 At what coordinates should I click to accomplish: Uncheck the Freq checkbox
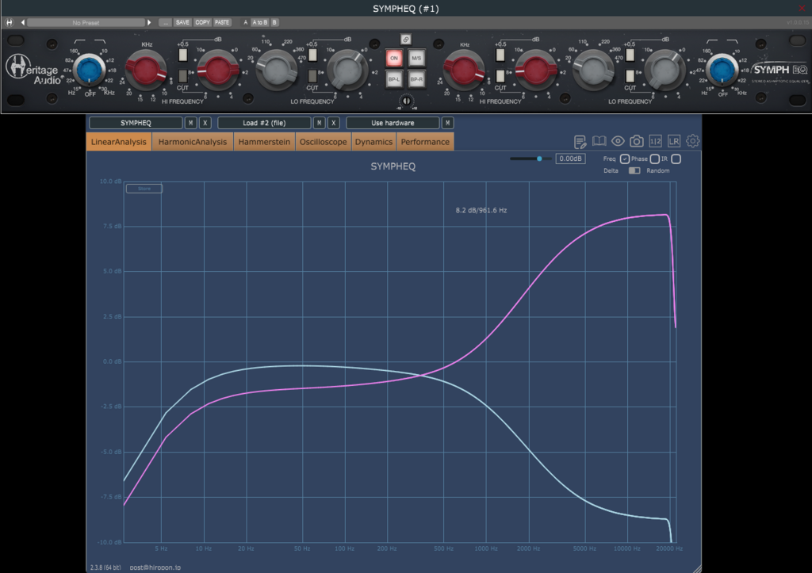[625, 159]
